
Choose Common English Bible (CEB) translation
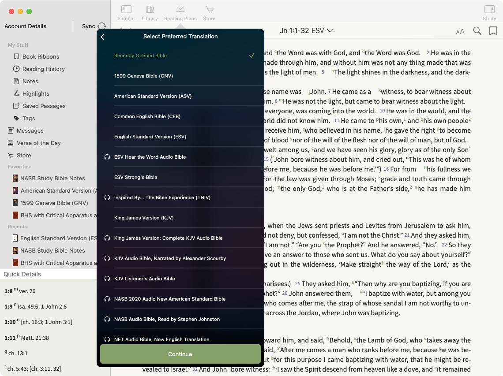(180, 116)
